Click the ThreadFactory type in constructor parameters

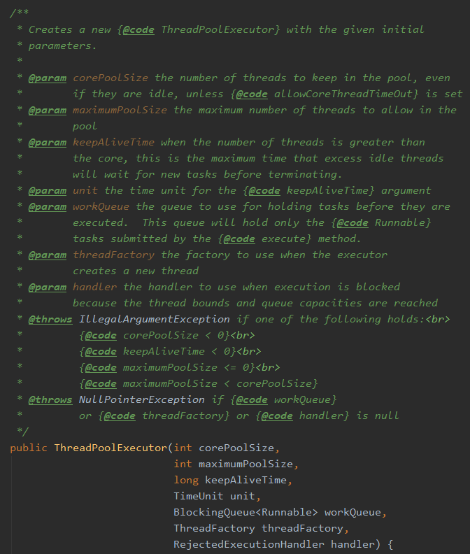215,528
